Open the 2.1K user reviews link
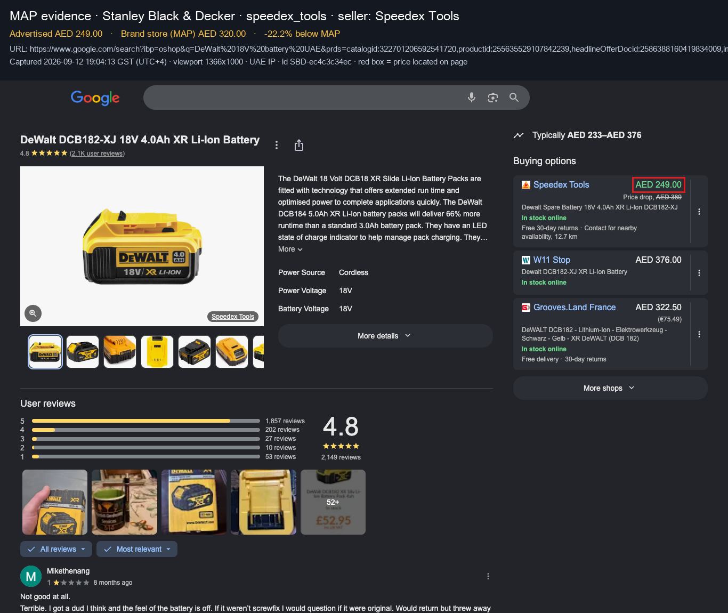Image resolution: width=728 pixels, height=613 pixels. tap(97, 154)
